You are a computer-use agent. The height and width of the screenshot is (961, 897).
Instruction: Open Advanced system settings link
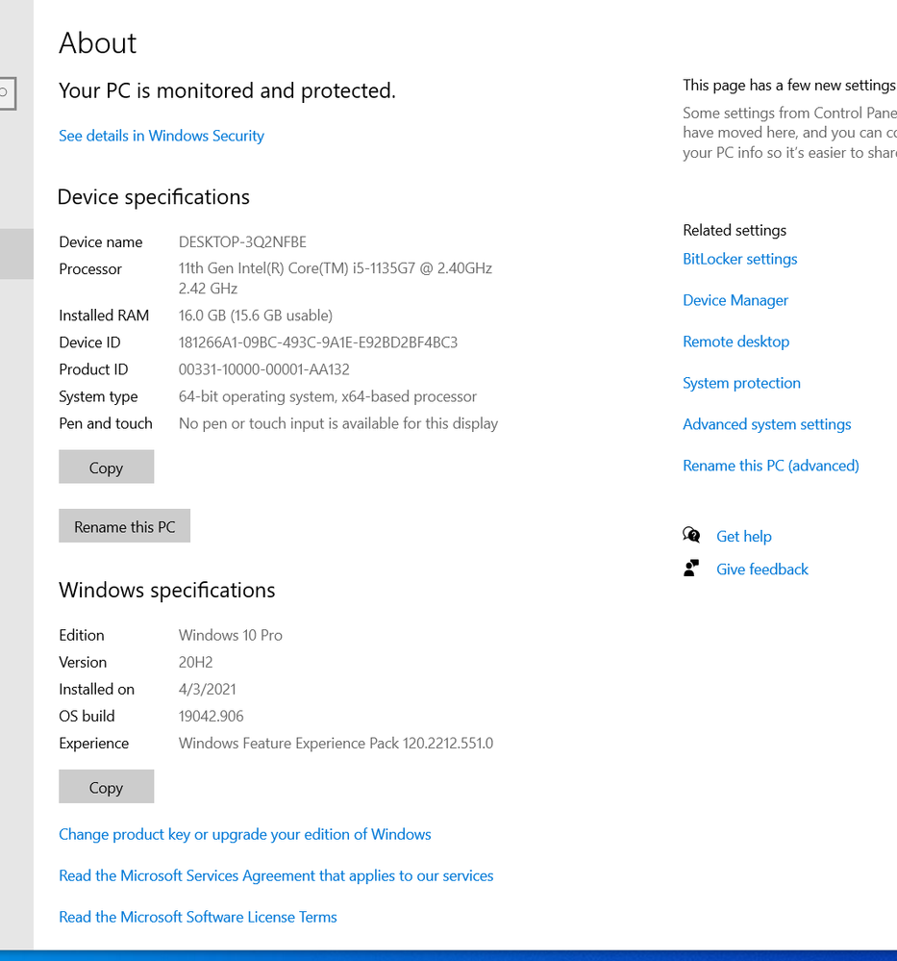click(767, 424)
